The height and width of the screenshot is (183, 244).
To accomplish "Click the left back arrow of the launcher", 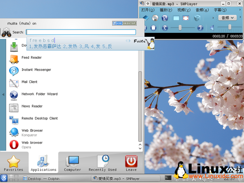I will coord(3,94).
